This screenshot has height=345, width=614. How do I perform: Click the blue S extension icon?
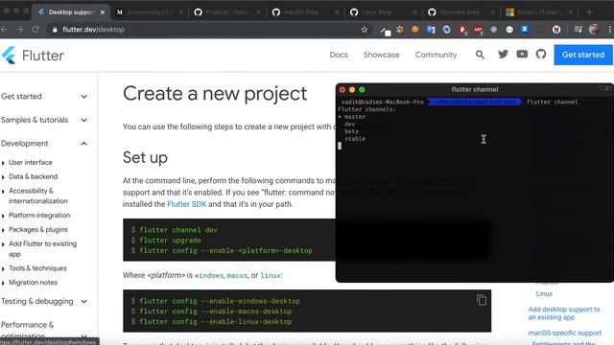tap(525, 30)
